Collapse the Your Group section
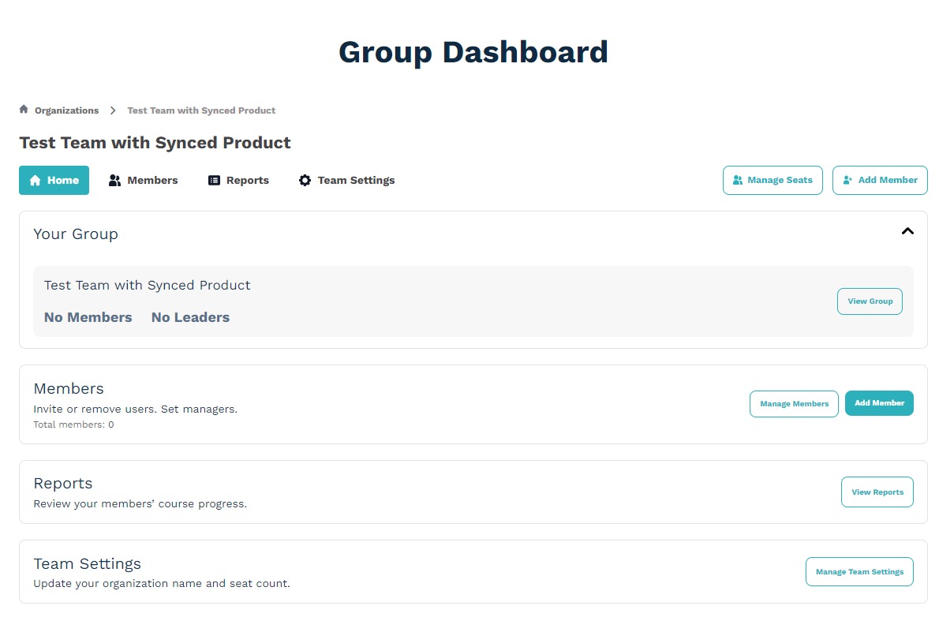The height and width of the screenshot is (632, 939). [x=907, y=231]
